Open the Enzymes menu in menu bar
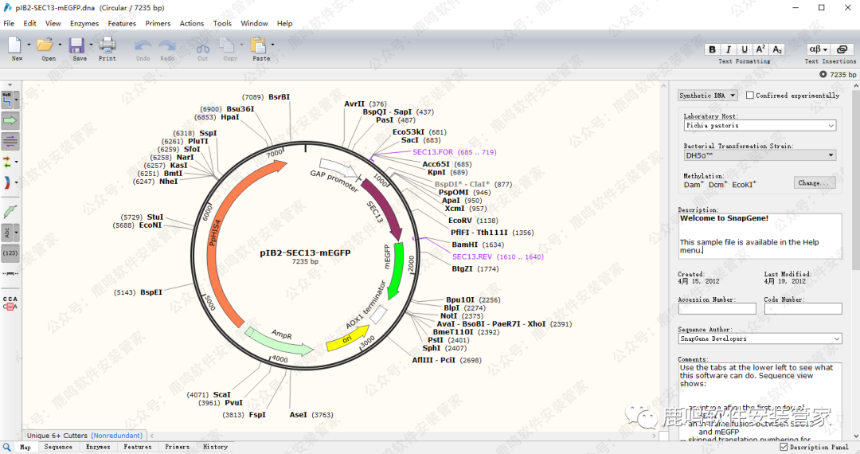 [x=84, y=23]
